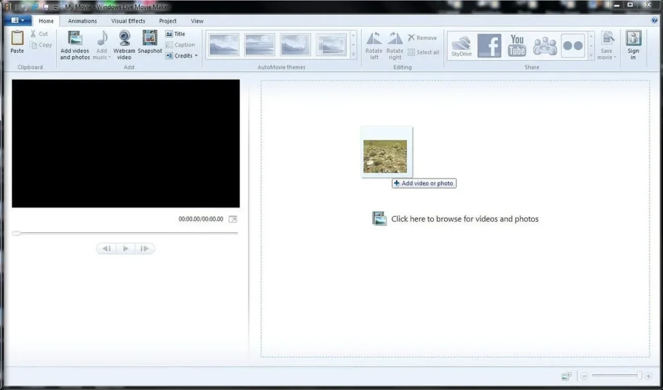
Task: Sign in to Windows Live
Action: point(633,45)
